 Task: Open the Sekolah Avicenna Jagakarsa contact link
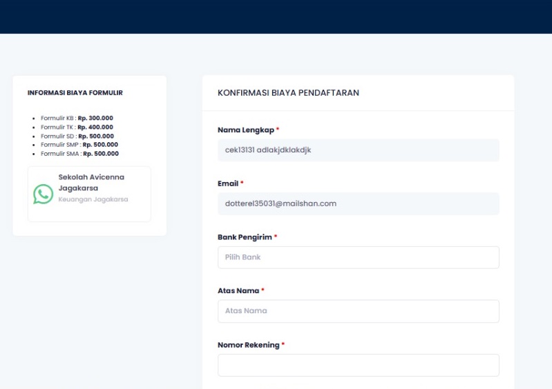[91, 182]
